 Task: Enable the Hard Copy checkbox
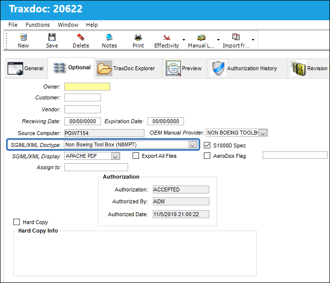click(x=16, y=222)
